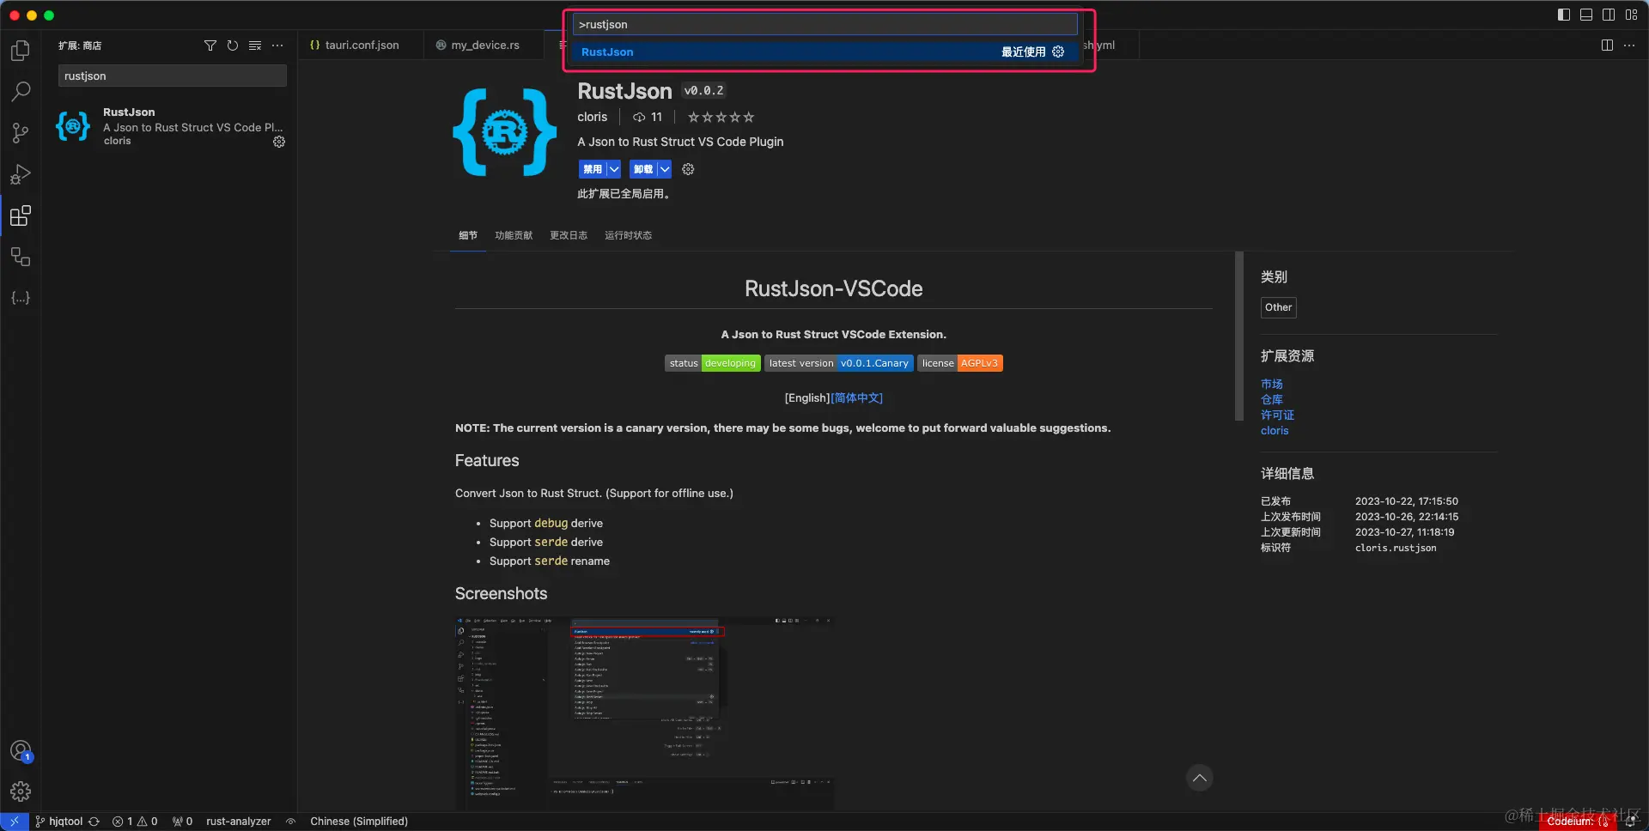The height and width of the screenshot is (831, 1649).
Task: Select the Extensions icon in activity bar
Action: tap(21, 215)
